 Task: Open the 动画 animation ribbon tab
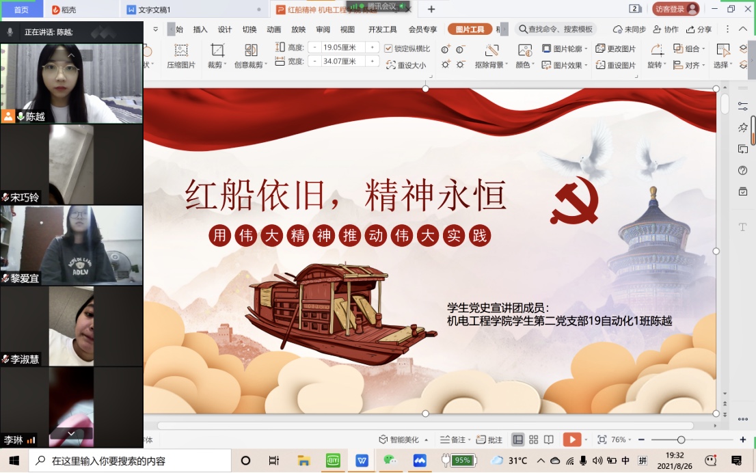pyautogui.click(x=273, y=29)
